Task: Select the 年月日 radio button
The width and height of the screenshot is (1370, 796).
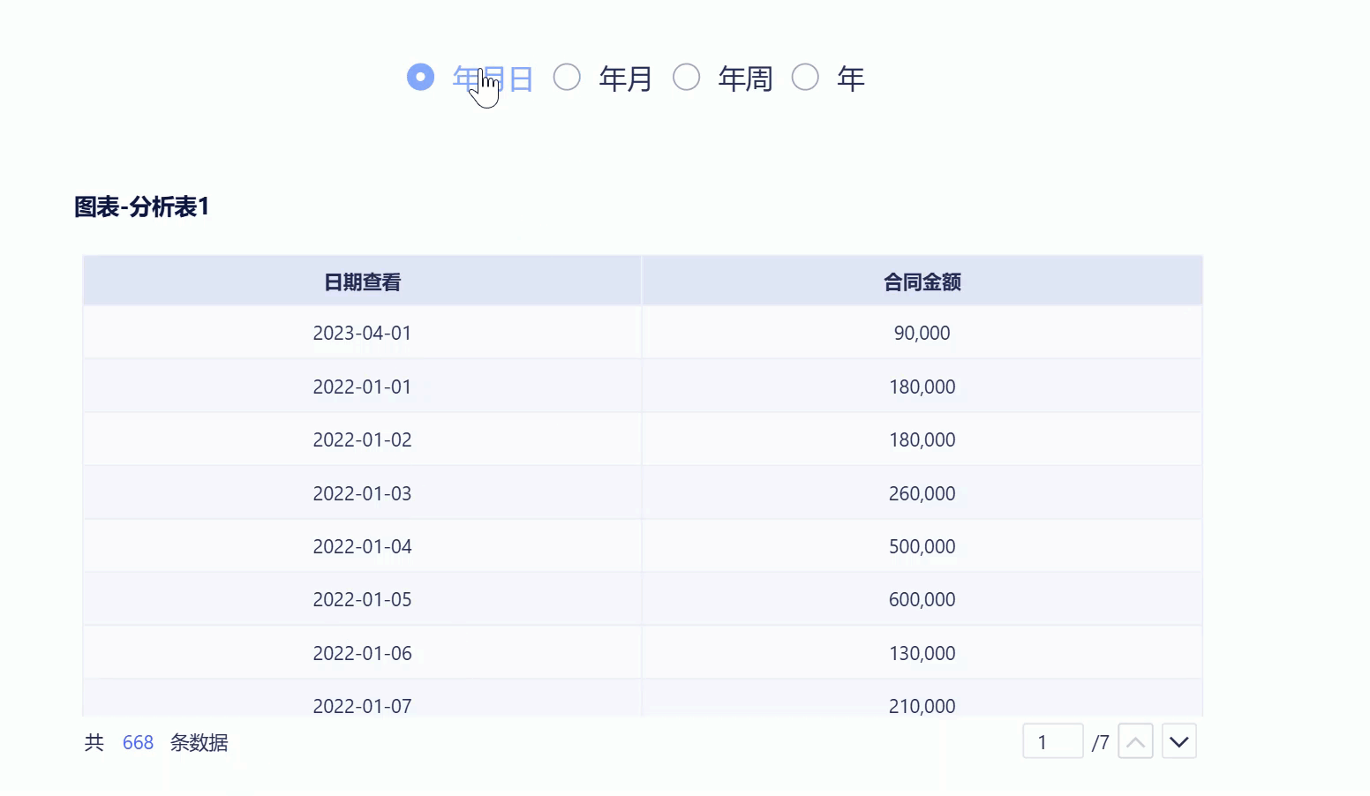Action: [x=421, y=78]
